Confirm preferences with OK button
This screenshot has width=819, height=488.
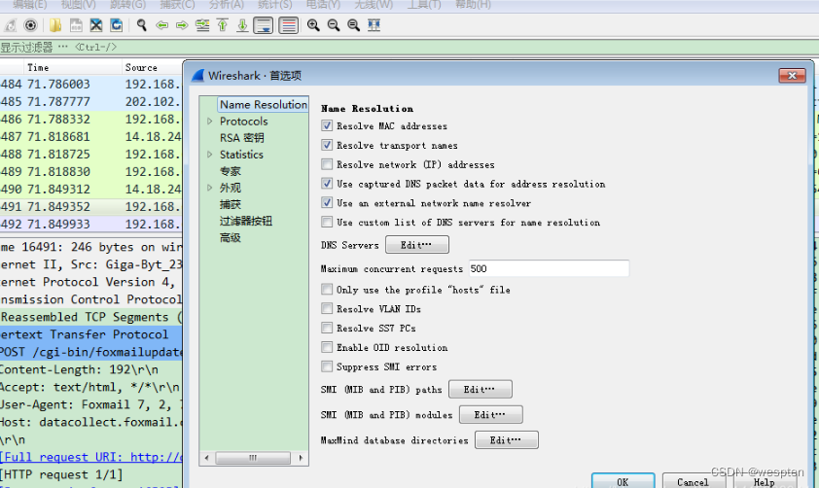pos(623,481)
